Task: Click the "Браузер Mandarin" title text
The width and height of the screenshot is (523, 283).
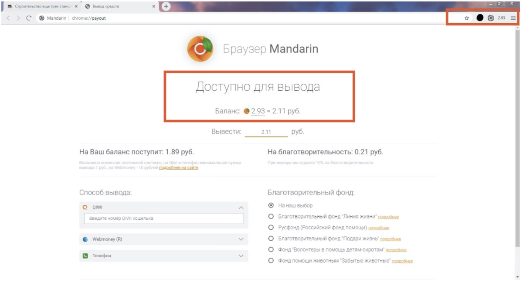Action: point(271,49)
